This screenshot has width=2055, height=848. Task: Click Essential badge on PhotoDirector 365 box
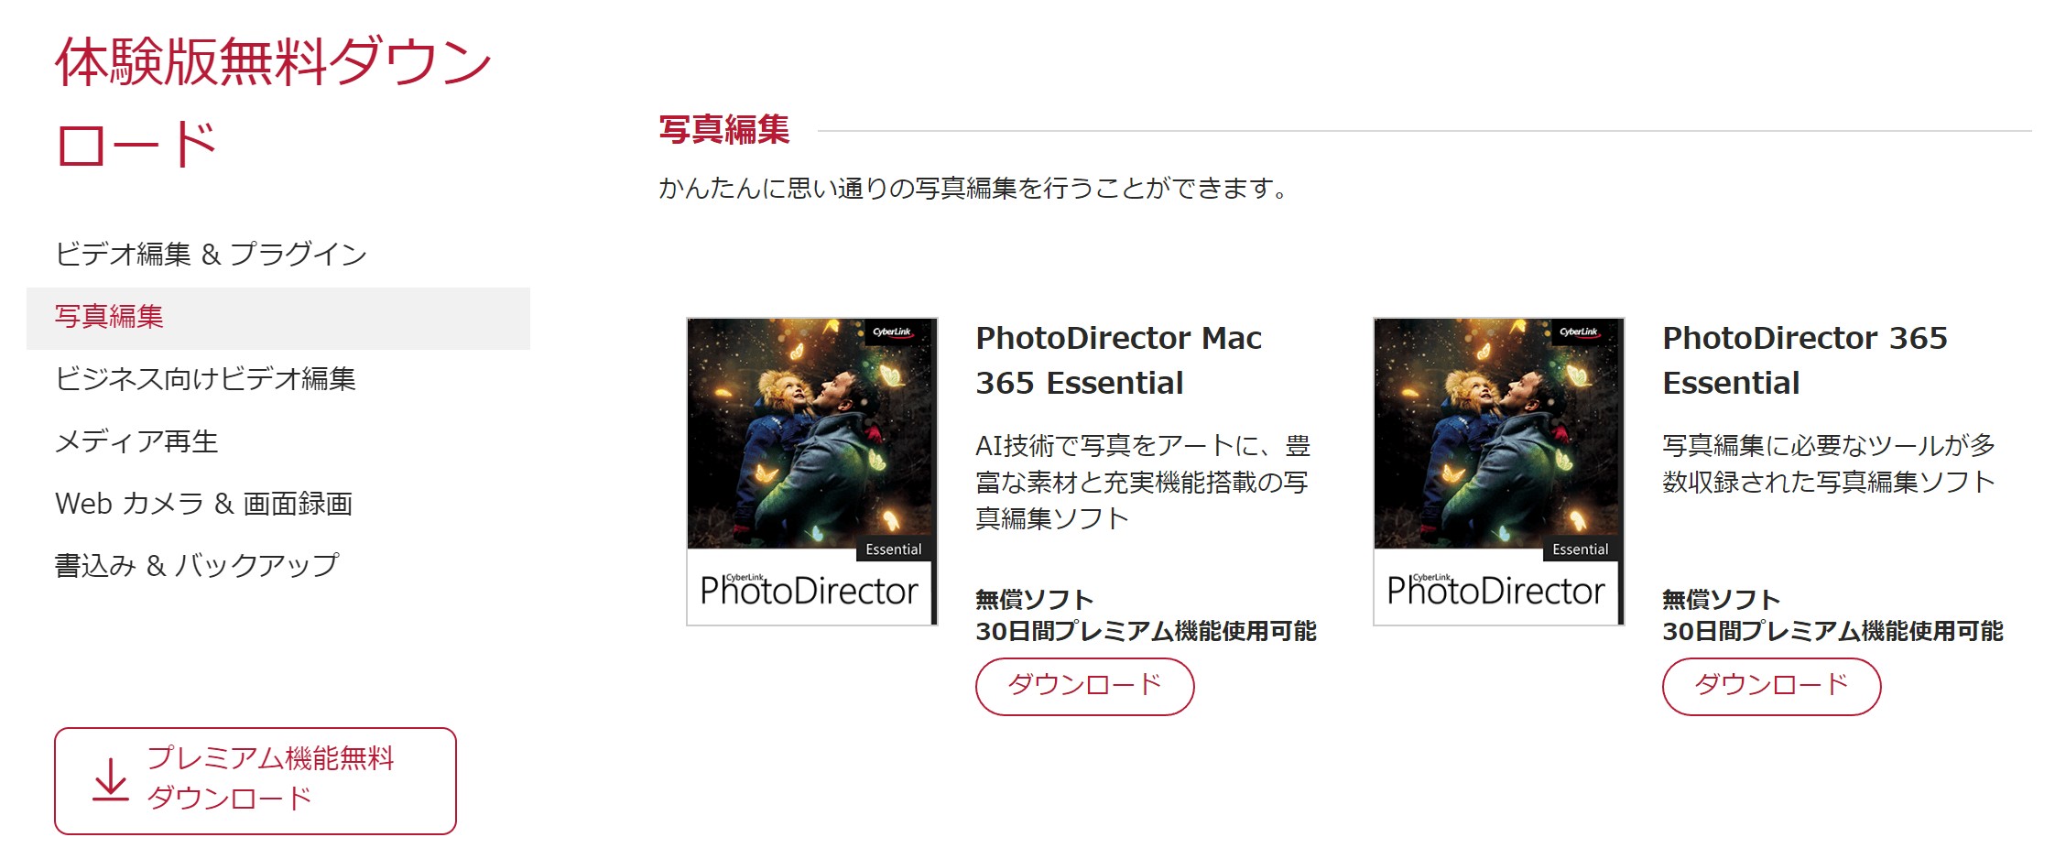(x=1580, y=549)
